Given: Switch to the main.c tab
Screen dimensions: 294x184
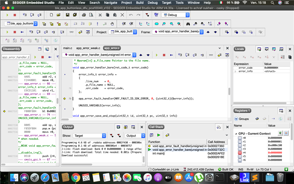Looking at the screenshot, I should point(67,48).
